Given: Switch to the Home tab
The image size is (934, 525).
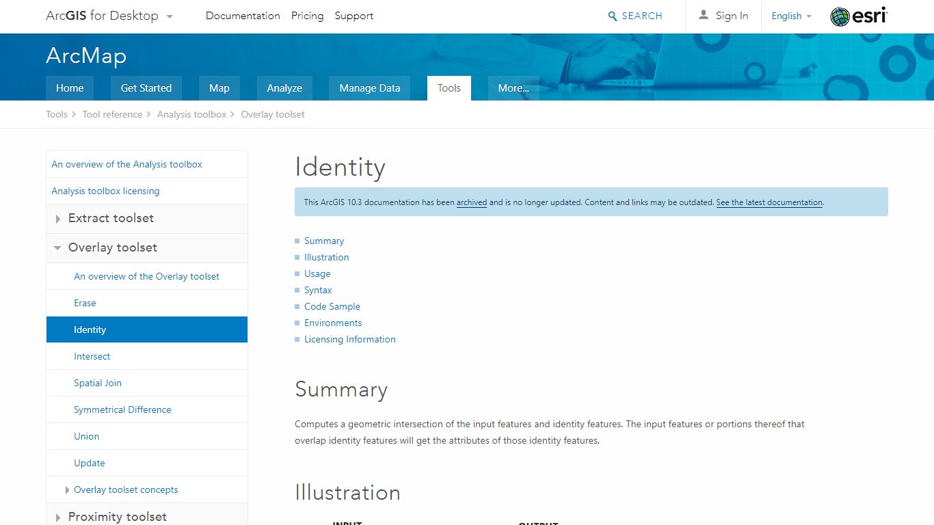Looking at the screenshot, I should (70, 88).
